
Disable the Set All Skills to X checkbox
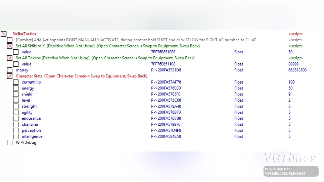tap(10, 46)
